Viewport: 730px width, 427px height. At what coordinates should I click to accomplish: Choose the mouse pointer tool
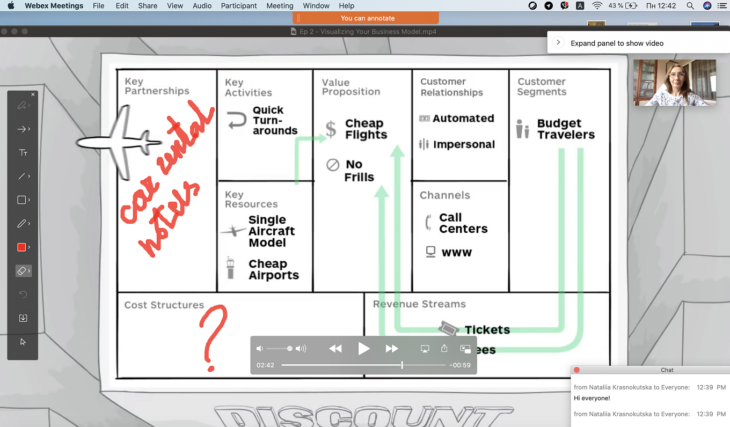23,342
